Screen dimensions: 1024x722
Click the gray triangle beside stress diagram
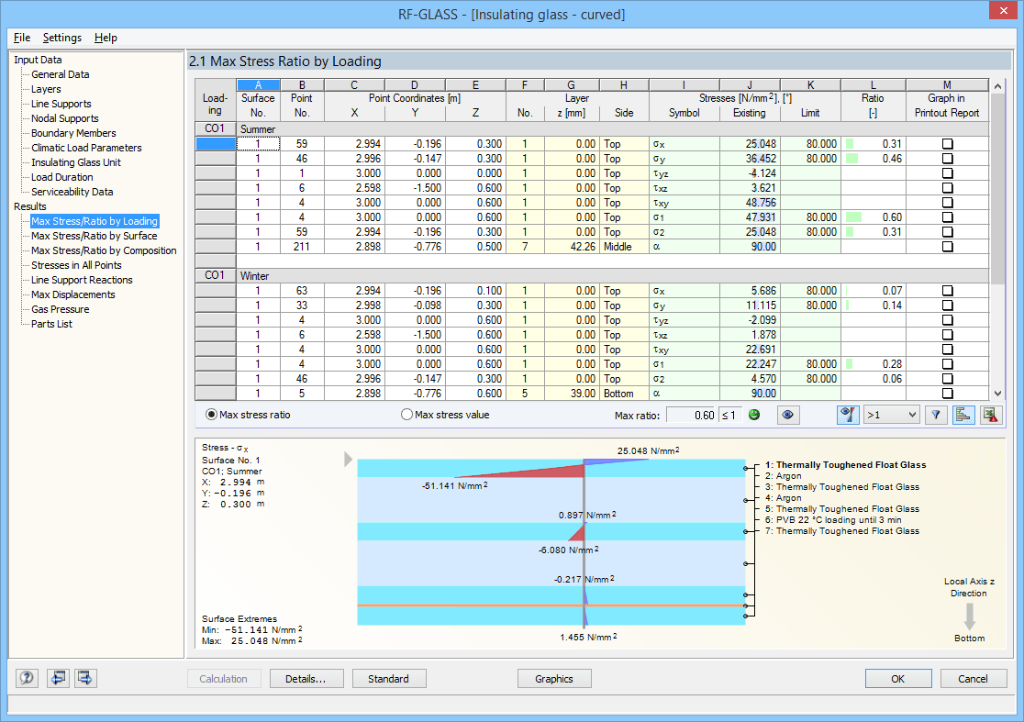click(x=348, y=460)
